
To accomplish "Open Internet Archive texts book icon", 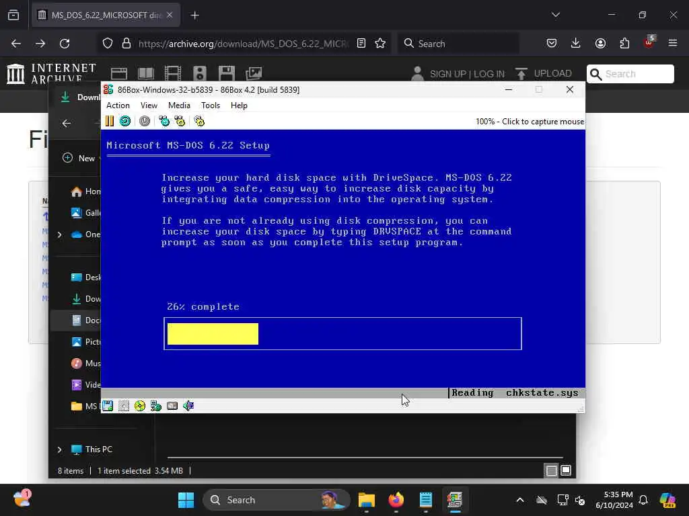I will pos(146,73).
